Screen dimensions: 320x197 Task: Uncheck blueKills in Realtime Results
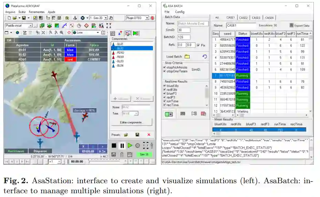[164, 86]
